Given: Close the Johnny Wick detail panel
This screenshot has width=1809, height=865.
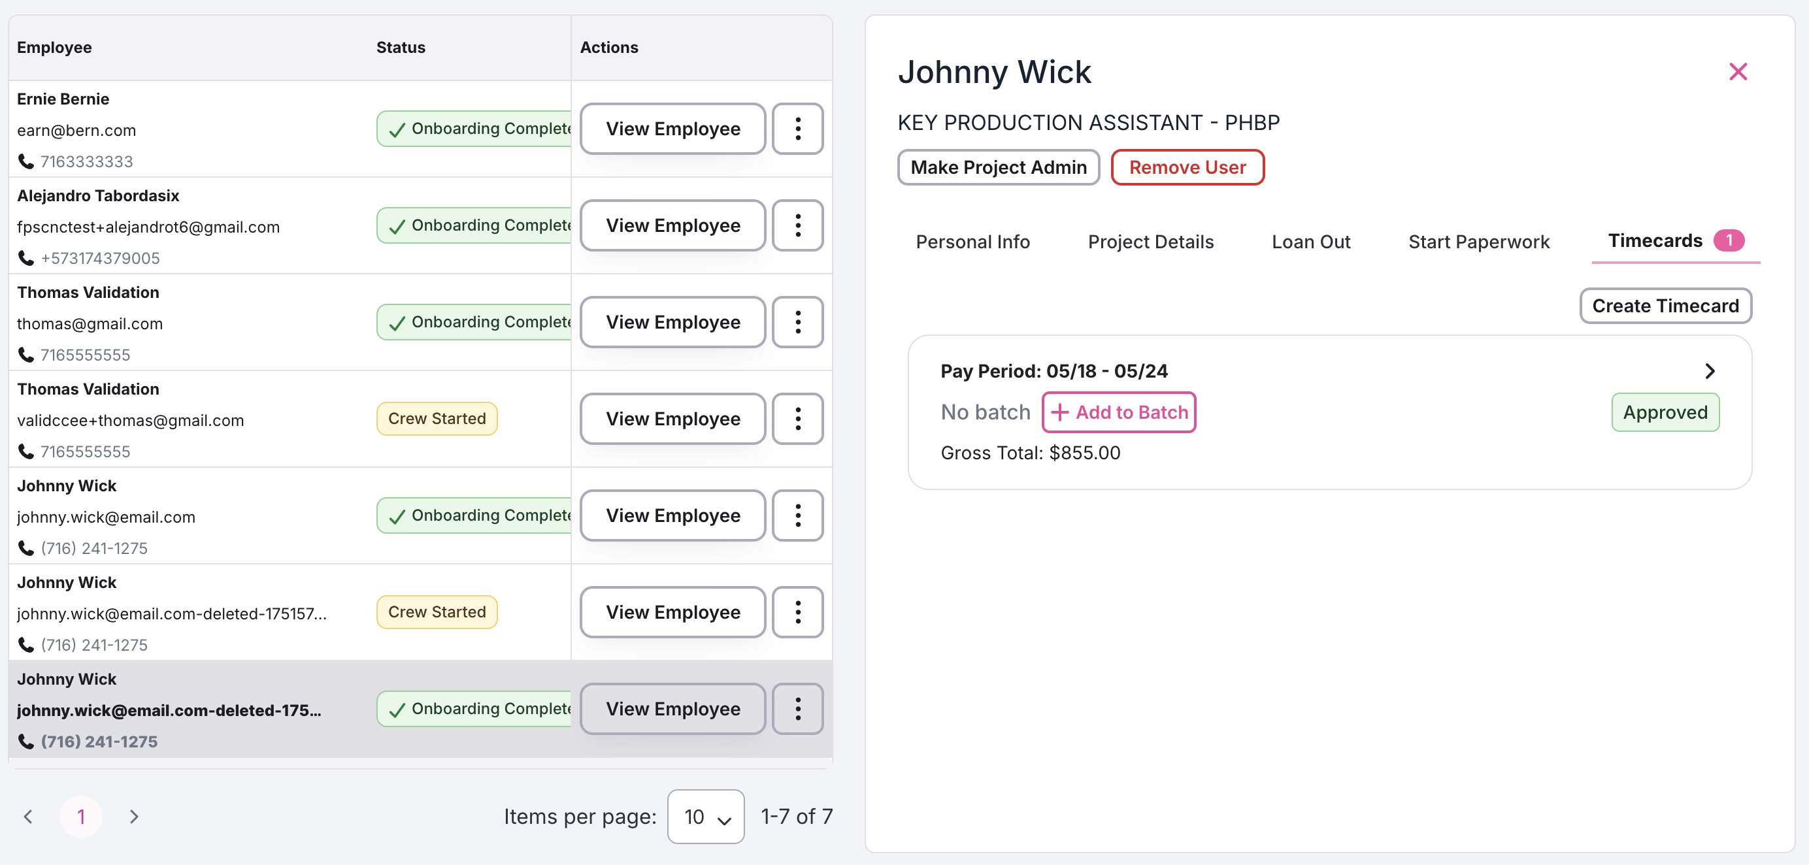Looking at the screenshot, I should (1737, 72).
